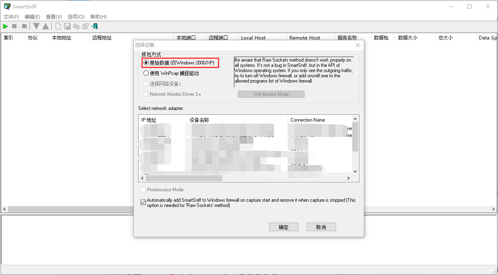The height and width of the screenshot is (275, 498).
Task: Click the 协议 column header
Action: 37,37
